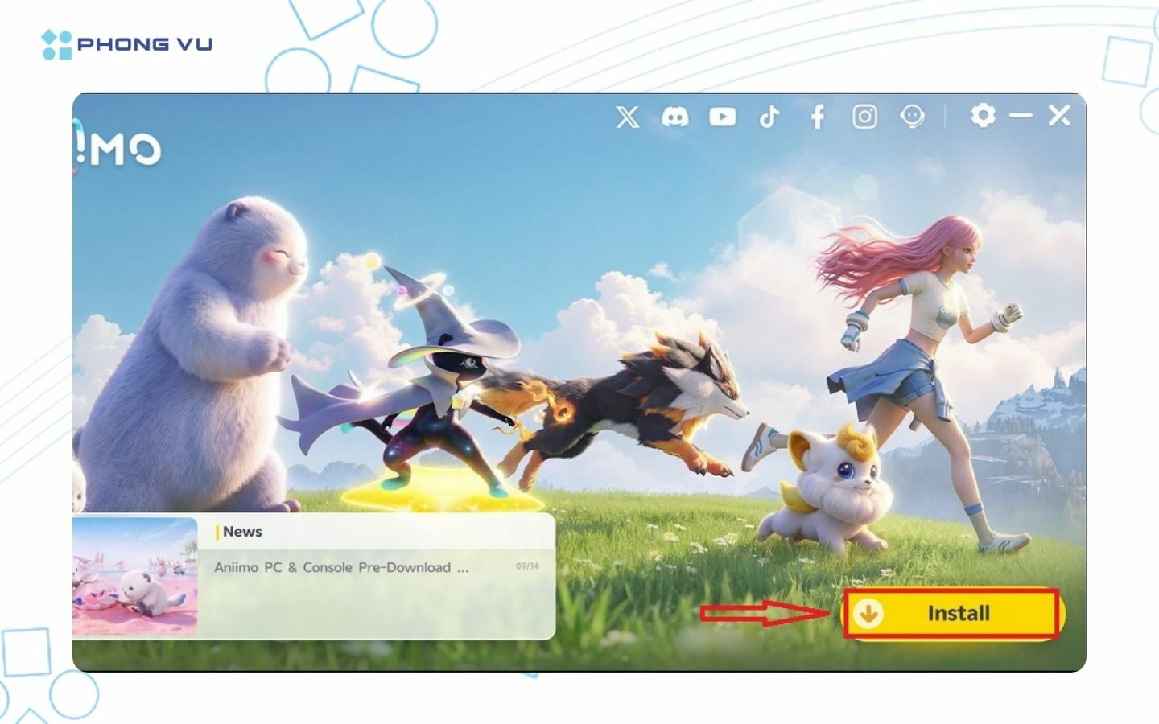Open the YouTube channel icon

click(x=722, y=117)
